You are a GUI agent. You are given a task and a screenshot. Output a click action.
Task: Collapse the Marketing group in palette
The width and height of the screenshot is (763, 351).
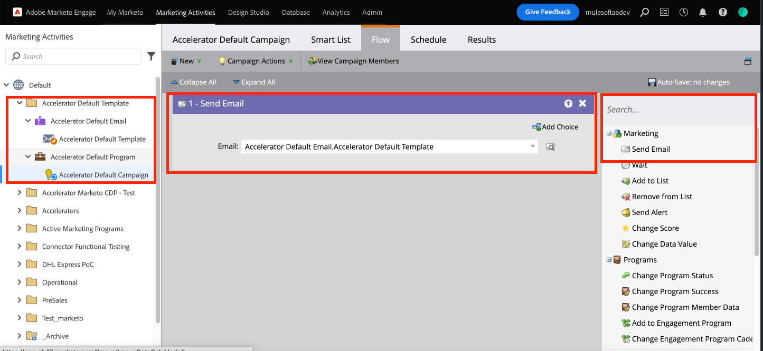tap(609, 134)
